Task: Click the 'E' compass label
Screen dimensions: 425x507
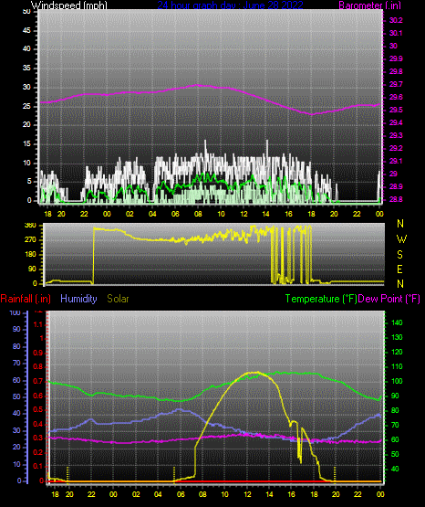Action: pyautogui.click(x=399, y=269)
